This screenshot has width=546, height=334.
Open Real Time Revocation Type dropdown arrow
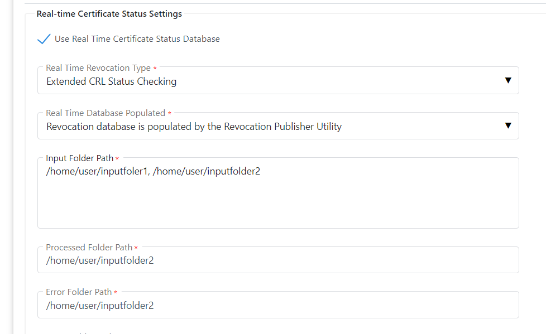(507, 80)
